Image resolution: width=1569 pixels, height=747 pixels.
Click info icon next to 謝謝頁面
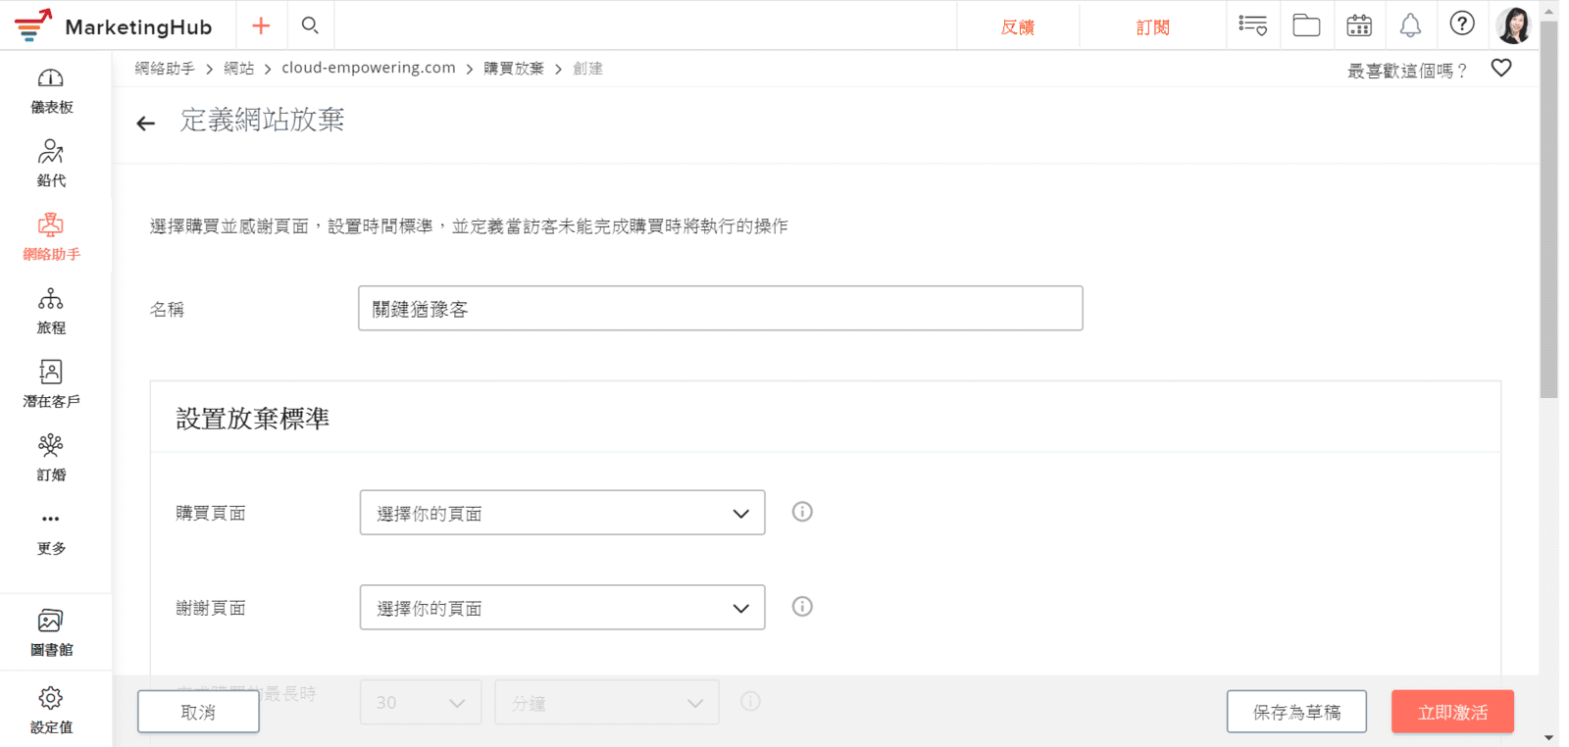click(x=802, y=607)
